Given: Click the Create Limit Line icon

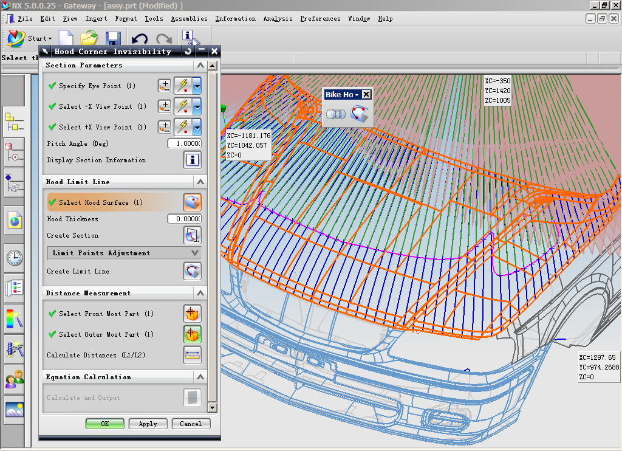Looking at the screenshot, I should click(x=193, y=271).
